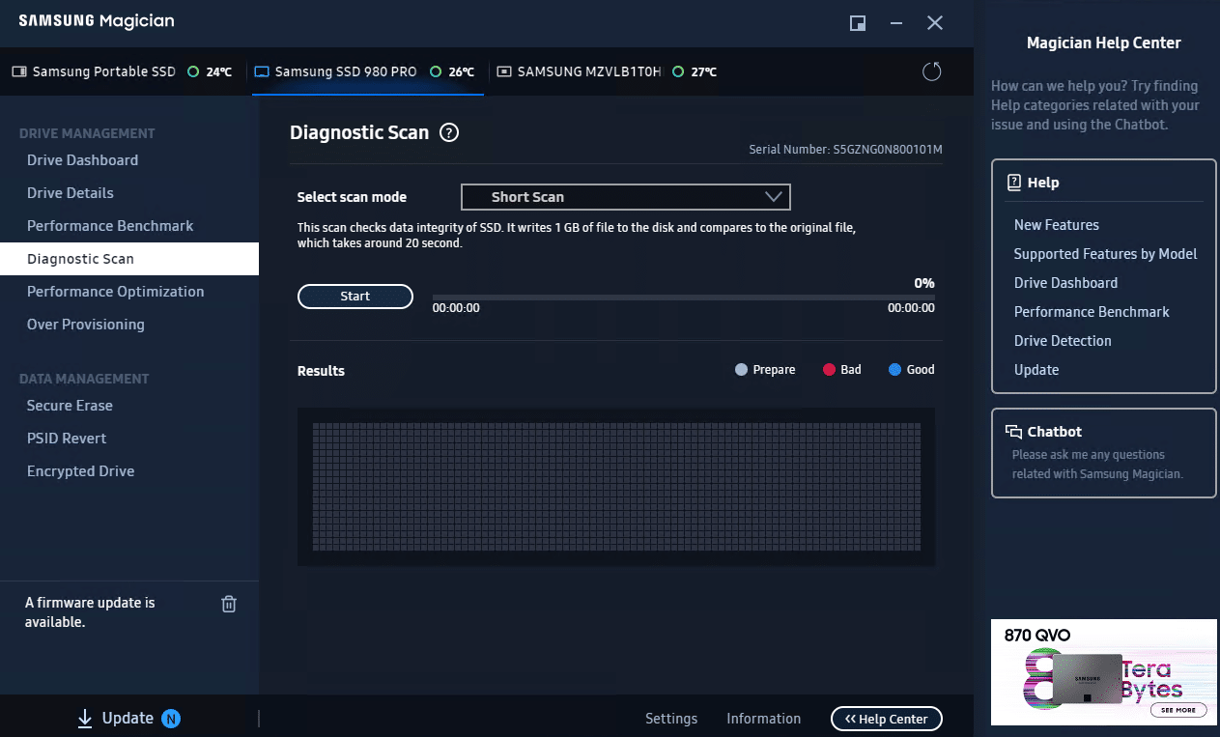Click the firmware update is available message
Viewport: 1220px width, 737px height.
coord(90,612)
